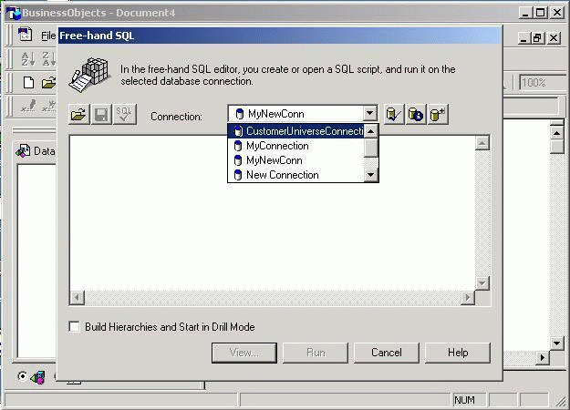Click inside the SQL script text area

tap(273, 213)
